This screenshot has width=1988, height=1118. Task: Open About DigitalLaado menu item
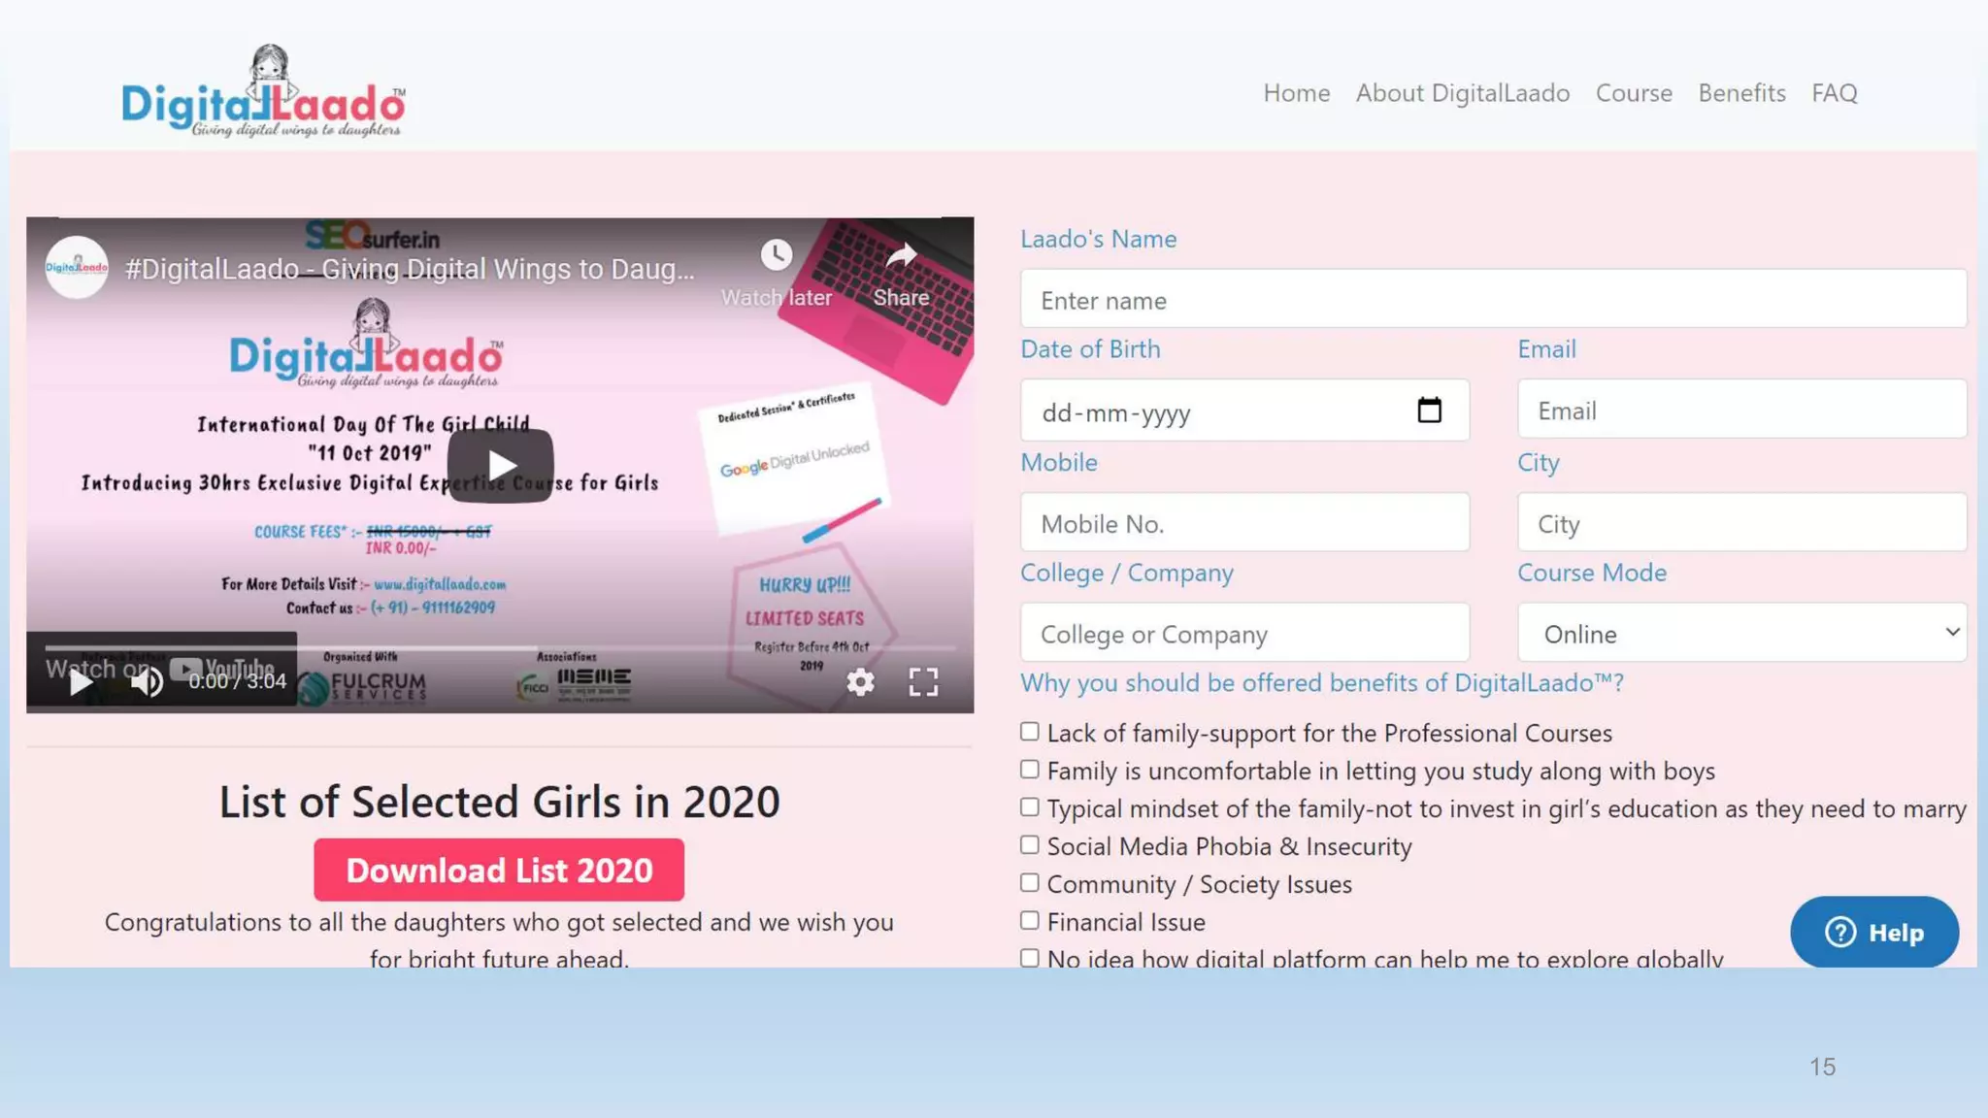(x=1462, y=93)
